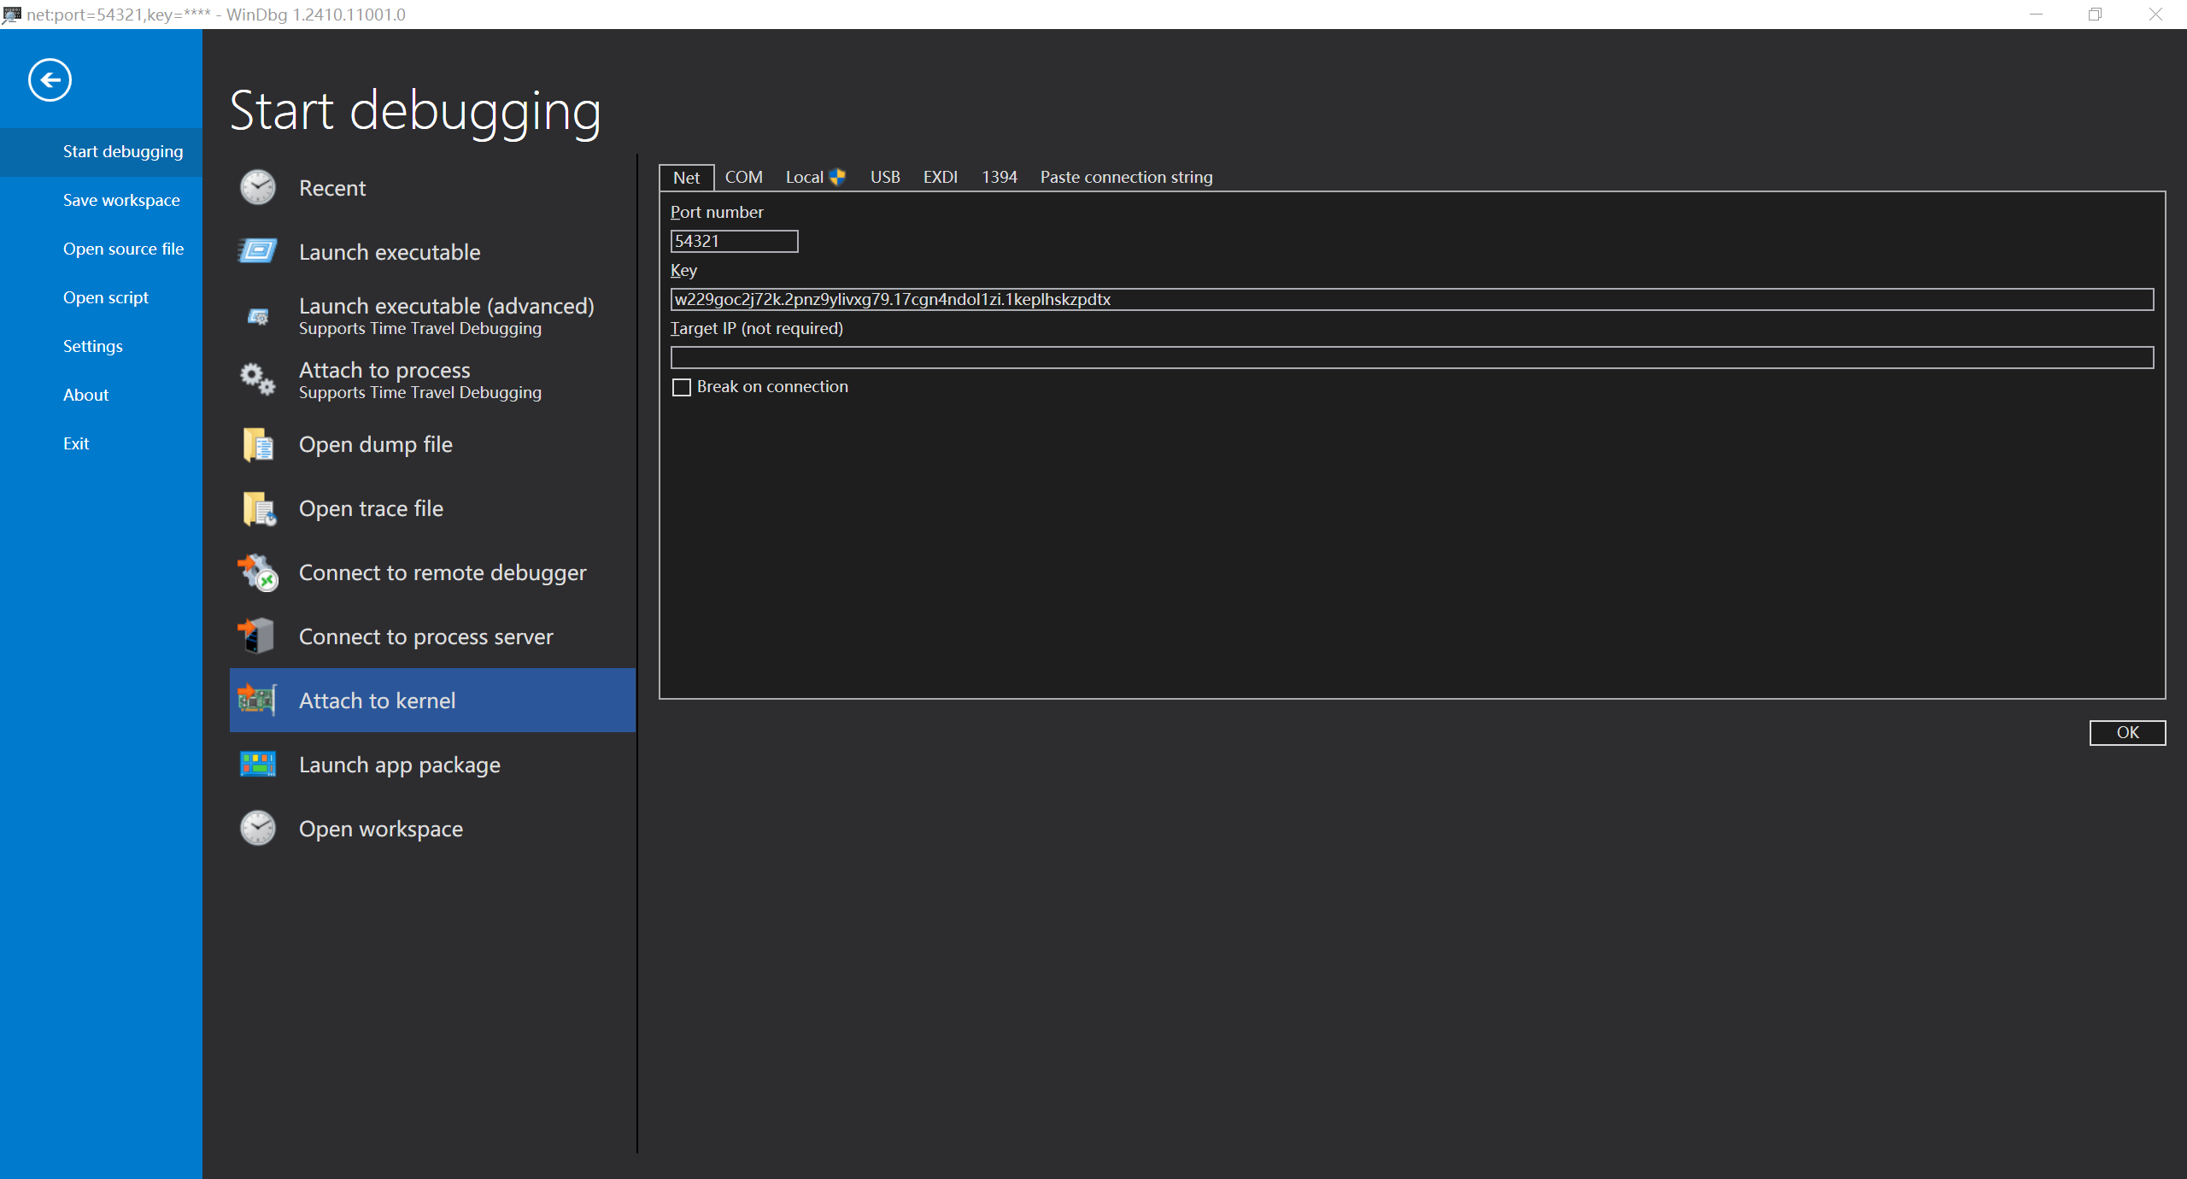Screen dimensions: 2187x1179
Task: Switch to the COM tab
Action: pyautogui.click(x=743, y=177)
